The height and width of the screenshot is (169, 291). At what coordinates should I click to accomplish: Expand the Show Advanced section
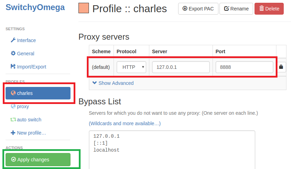coord(113,83)
